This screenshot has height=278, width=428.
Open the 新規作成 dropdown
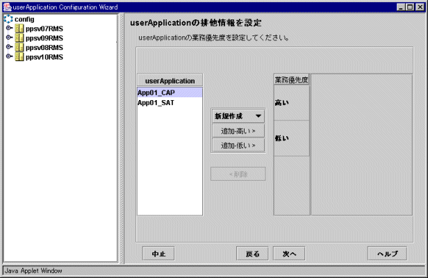(238, 116)
